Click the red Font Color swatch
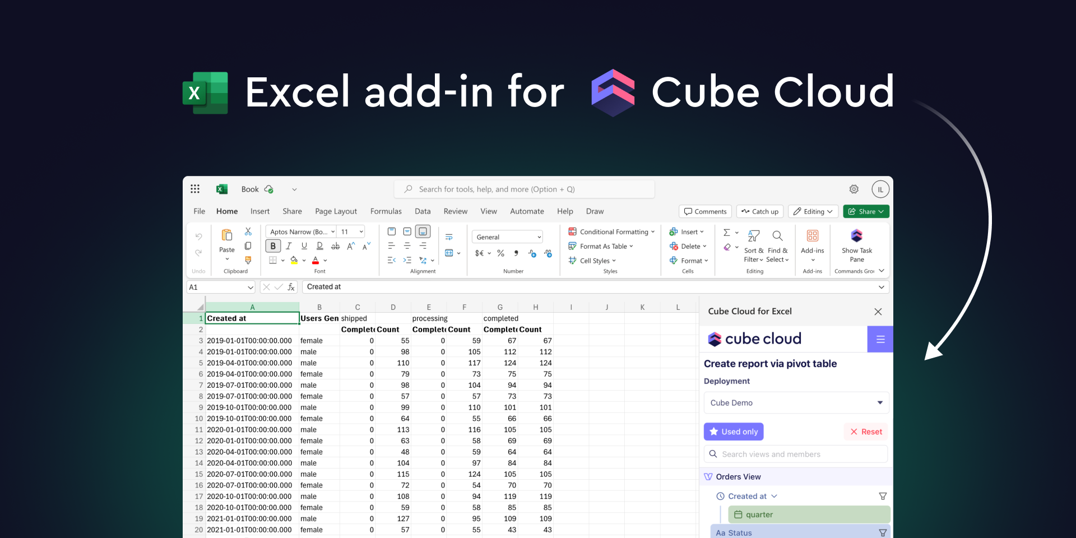This screenshot has width=1076, height=538. point(316,260)
